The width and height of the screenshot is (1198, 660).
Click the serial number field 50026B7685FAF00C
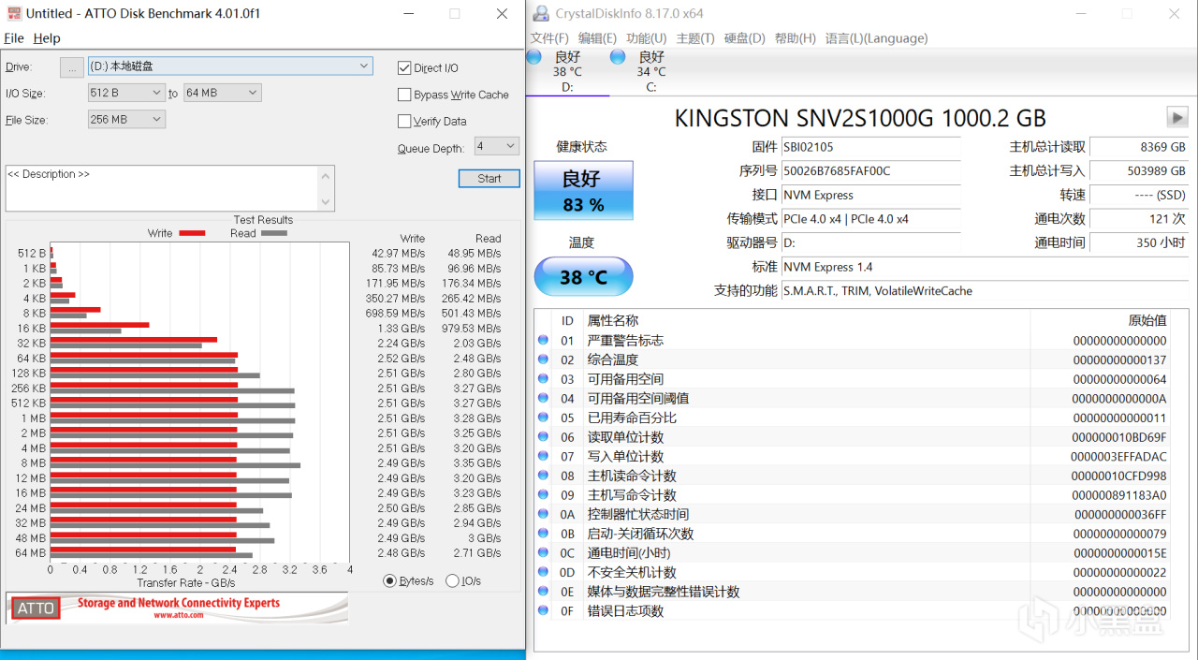pos(870,170)
